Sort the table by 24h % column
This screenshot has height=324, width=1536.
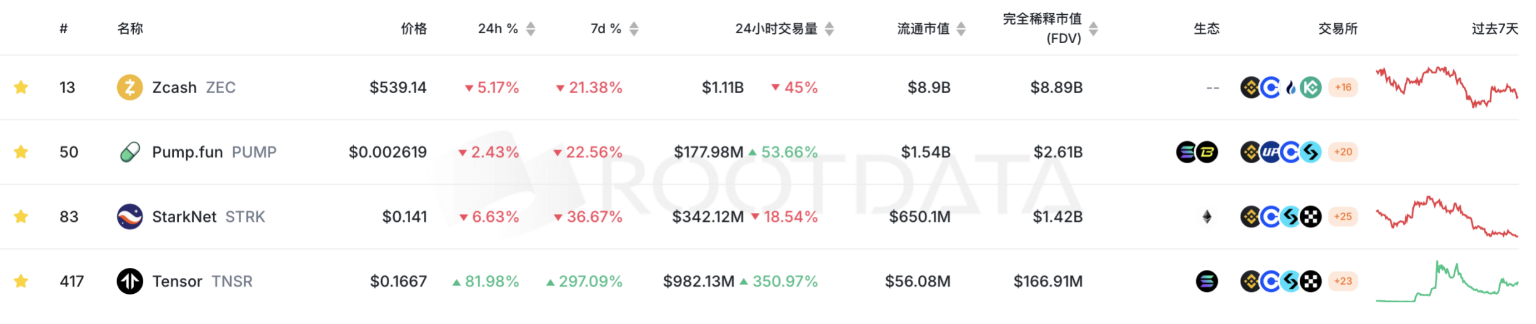[x=531, y=29]
